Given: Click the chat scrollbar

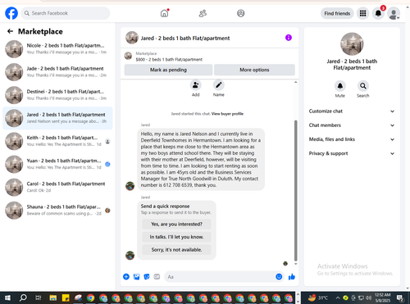Looking at the screenshot, I should pyautogui.click(x=295, y=190).
